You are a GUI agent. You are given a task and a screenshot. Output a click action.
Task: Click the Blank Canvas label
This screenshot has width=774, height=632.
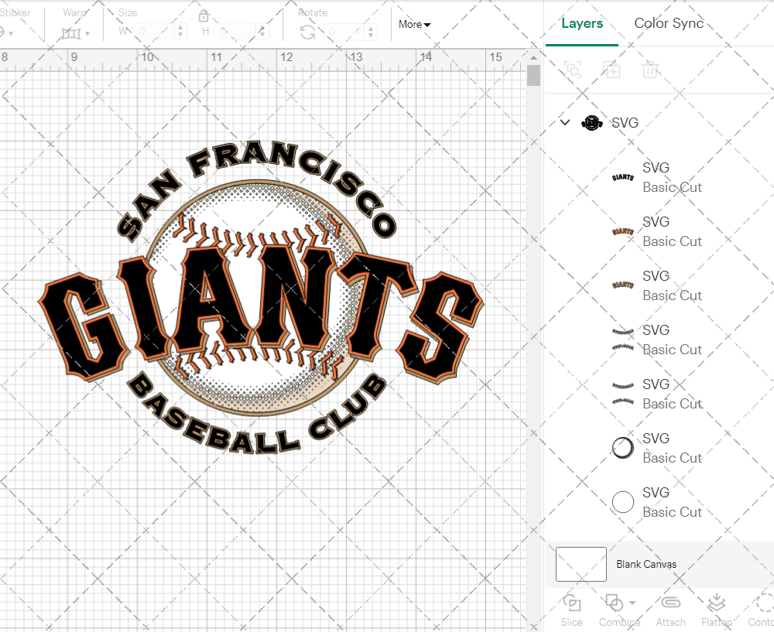point(646,564)
